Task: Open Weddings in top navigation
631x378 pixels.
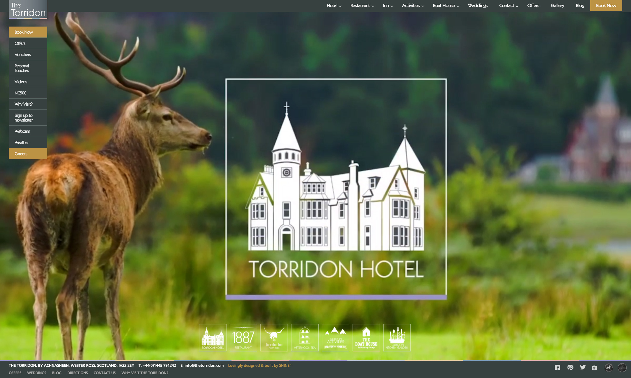Action: click(477, 6)
